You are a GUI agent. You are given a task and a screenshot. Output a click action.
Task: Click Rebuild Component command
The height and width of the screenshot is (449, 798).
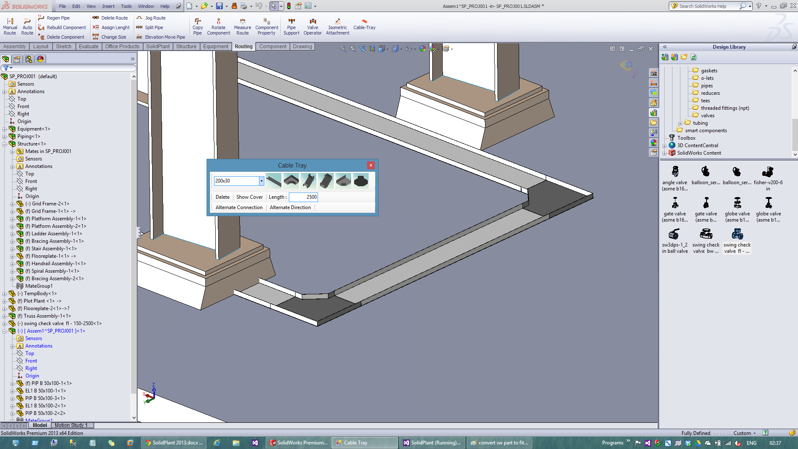click(62, 27)
